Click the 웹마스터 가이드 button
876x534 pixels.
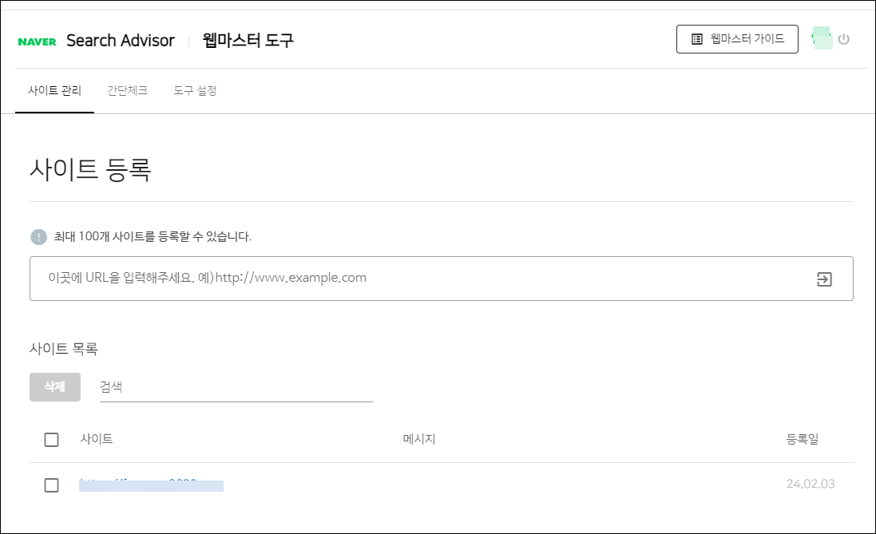[735, 38]
